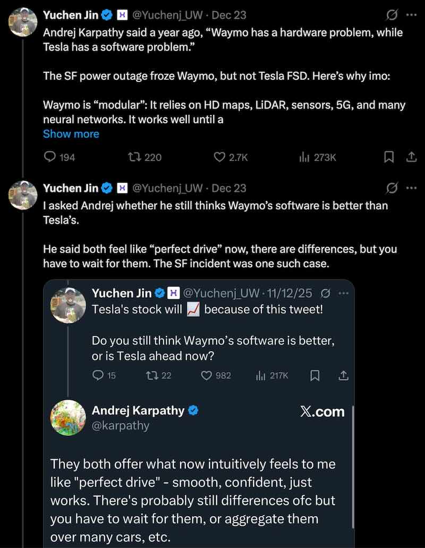Image resolution: width=425 pixels, height=548 pixels.
Task: Open @karpathy's profile link
Action: click(x=121, y=425)
